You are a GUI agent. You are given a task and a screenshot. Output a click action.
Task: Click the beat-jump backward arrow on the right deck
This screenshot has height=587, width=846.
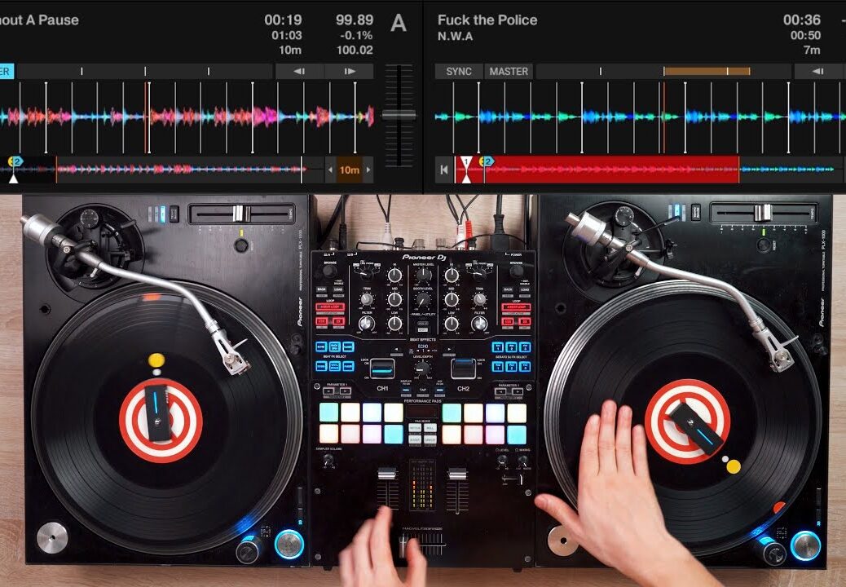pyautogui.click(x=818, y=71)
